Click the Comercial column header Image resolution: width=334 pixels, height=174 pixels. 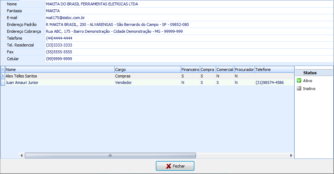[225, 70]
